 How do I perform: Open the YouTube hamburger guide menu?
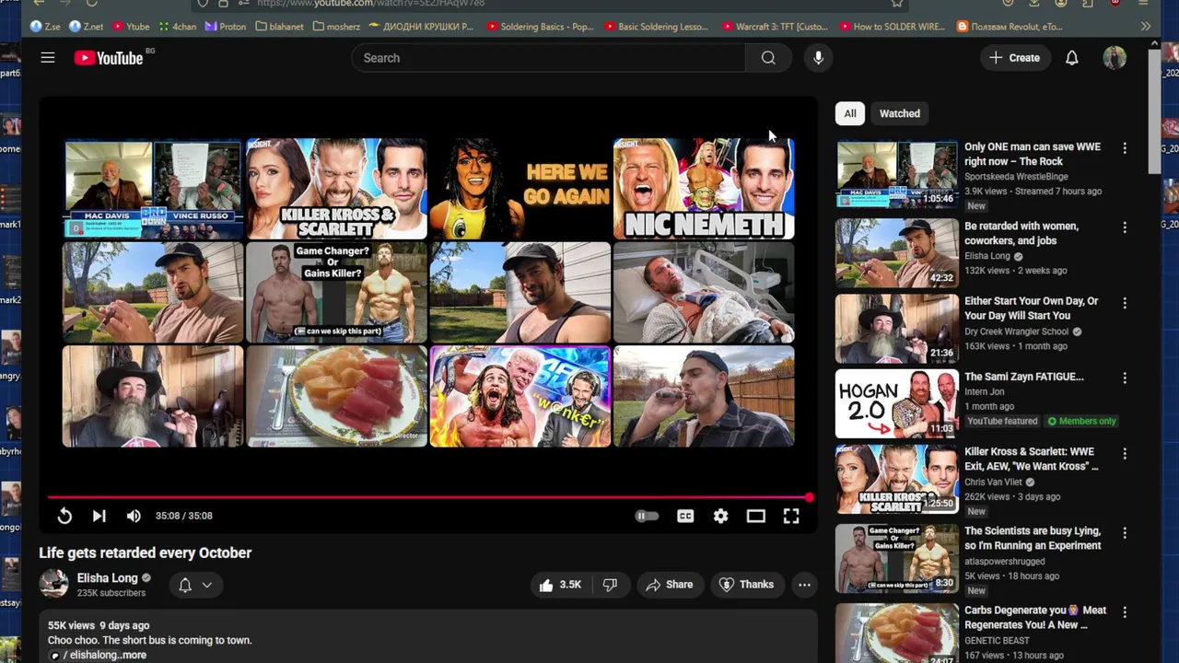click(x=48, y=58)
